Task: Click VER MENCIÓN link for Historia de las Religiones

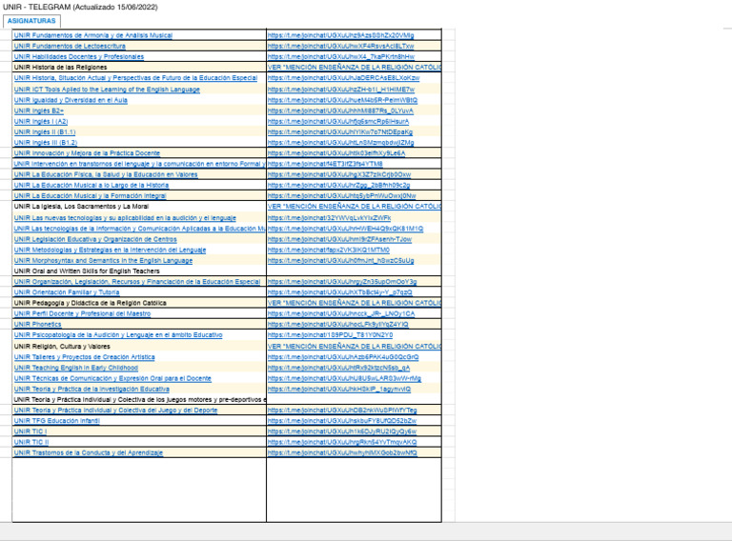Action: pyautogui.click(x=355, y=68)
